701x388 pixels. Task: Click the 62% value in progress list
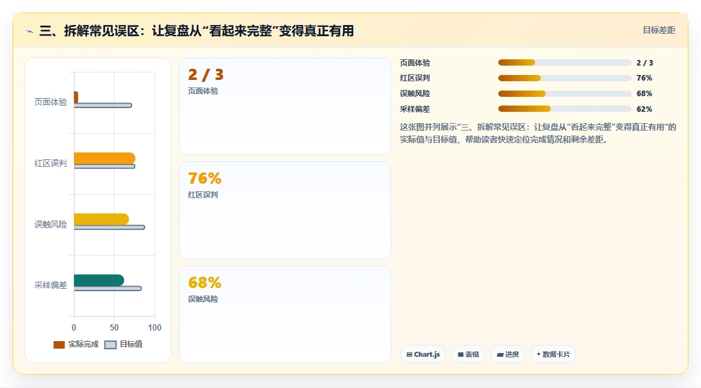[x=644, y=109]
